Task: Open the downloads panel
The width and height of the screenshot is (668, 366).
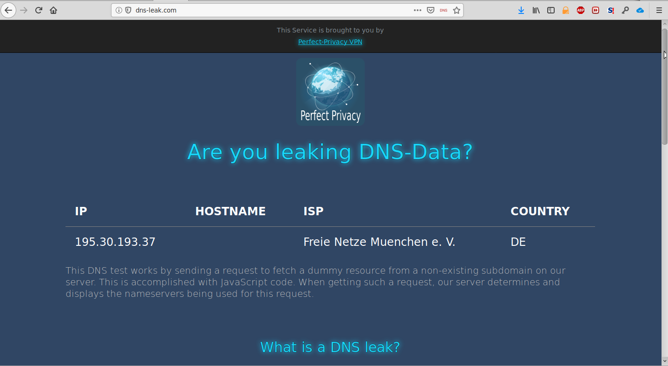Action: tap(521, 10)
